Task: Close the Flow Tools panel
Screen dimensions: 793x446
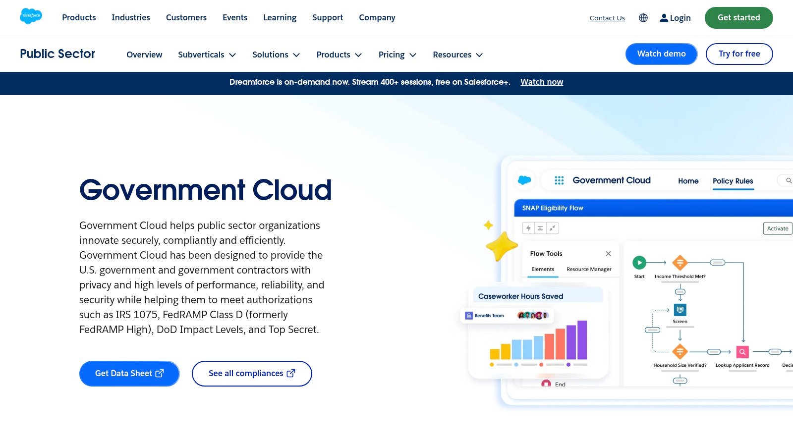Action: pos(608,254)
